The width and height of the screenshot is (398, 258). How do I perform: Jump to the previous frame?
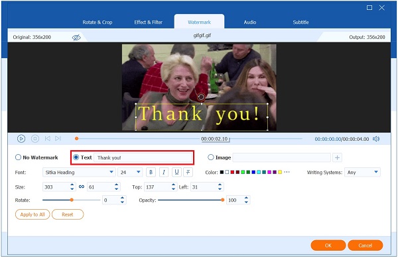[x=48, y=138]
